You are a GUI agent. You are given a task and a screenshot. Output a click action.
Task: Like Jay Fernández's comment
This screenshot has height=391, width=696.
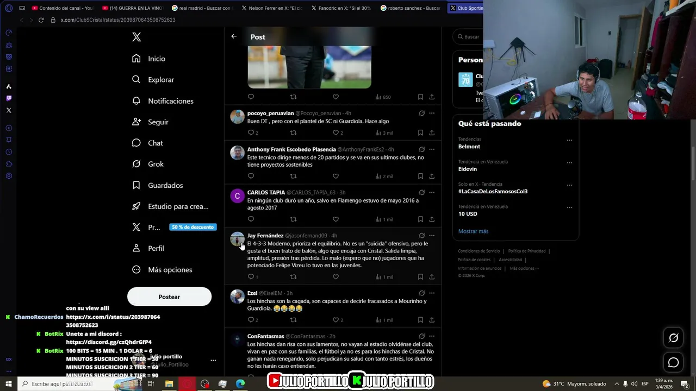(335, 277)
